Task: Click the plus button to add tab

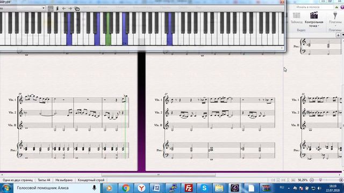Action: 338,35
